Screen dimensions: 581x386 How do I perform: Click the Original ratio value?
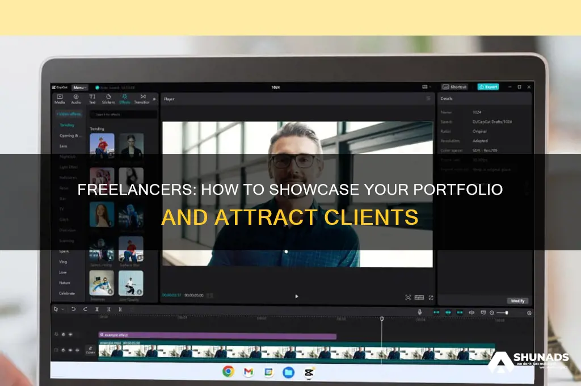[x=479, y=131]
